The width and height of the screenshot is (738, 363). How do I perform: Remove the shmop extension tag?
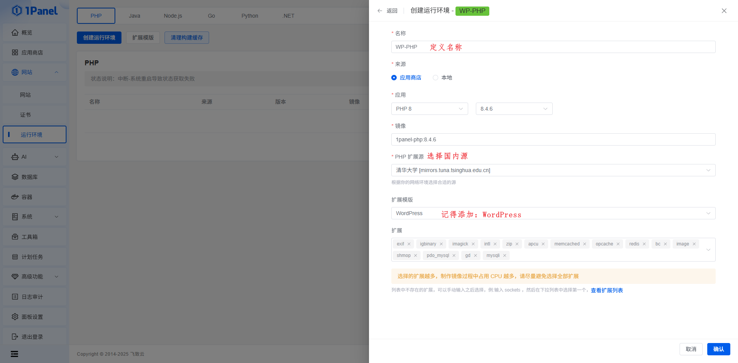pyautogui.click(x=416, y=255)
